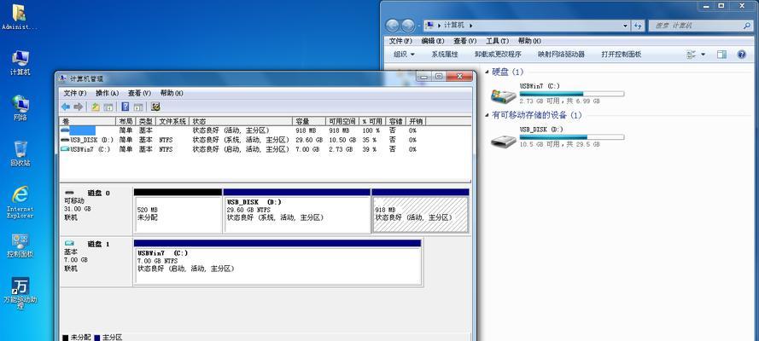Click Explorer help question-mark icon
This screenshot has height=341, width=759.
(x=742, y=55)
